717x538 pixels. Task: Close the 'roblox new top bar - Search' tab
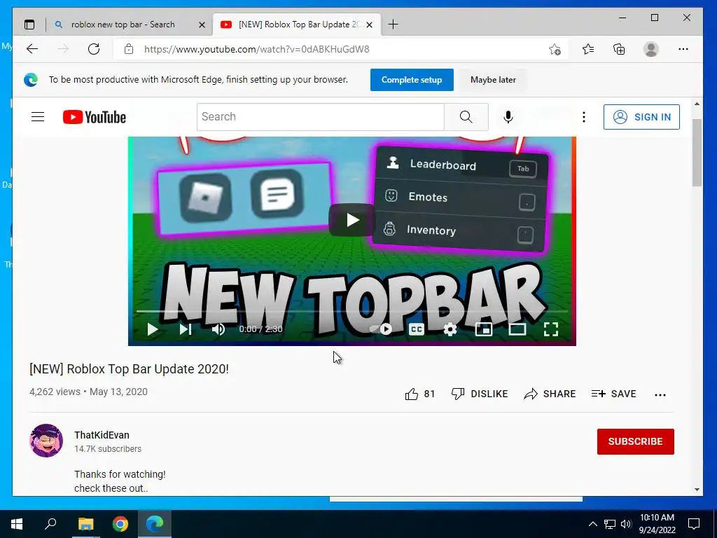coord(202,25)
